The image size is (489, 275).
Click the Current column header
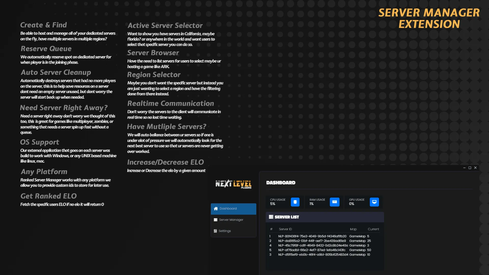click(373, 229)
